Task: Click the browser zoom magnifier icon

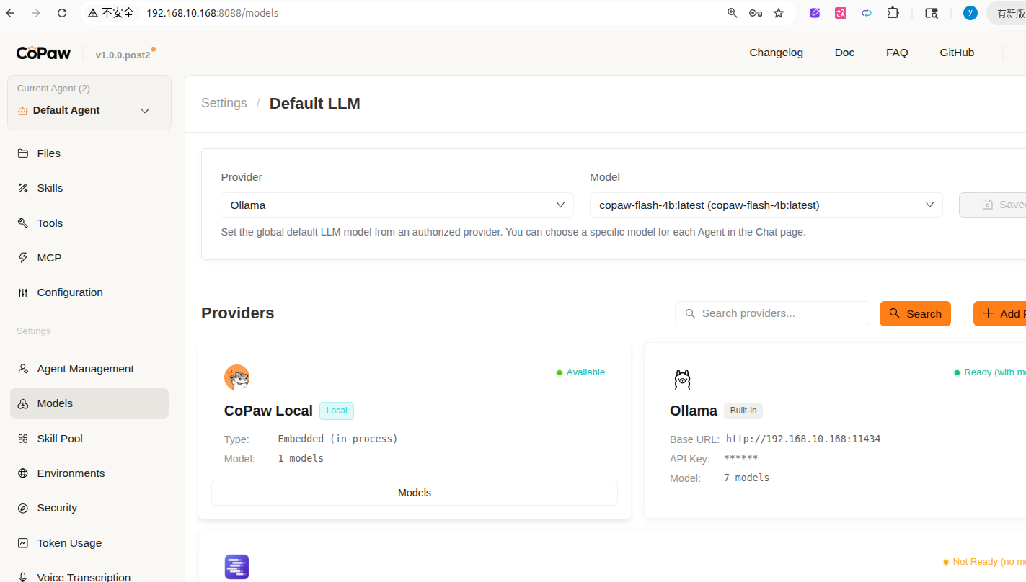Action: tap(733, 13)
